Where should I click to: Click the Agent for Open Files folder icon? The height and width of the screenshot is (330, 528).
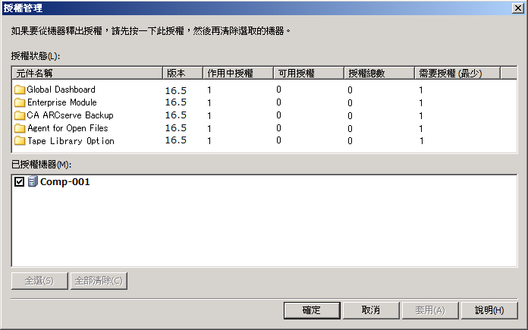tap(20, 128)
